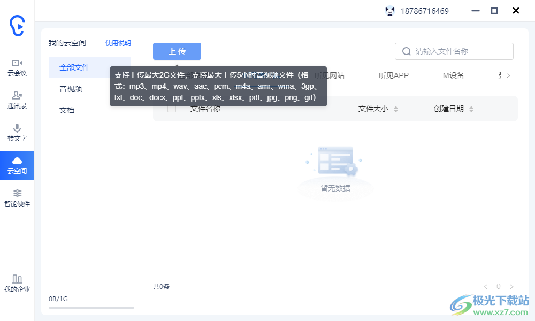Click the 上传 upload button
This screenshot has height=321, width=535.
(177, 51)
